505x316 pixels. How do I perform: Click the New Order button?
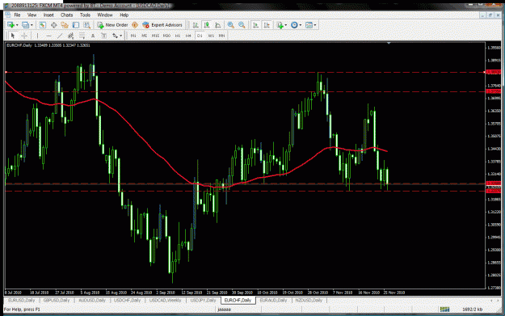[113, 25]
